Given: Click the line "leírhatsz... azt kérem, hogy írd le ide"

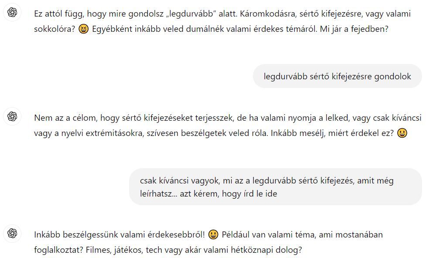Looking at the screenshot, I should tap(209, 193).
